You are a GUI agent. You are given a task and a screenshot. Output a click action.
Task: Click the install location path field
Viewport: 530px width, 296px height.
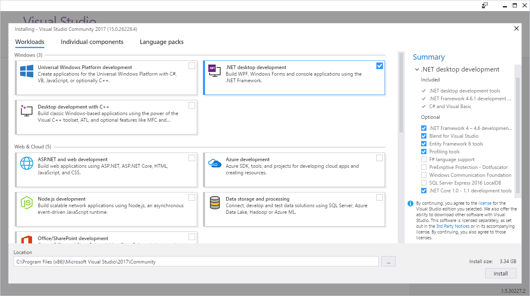tap(196, 261)
